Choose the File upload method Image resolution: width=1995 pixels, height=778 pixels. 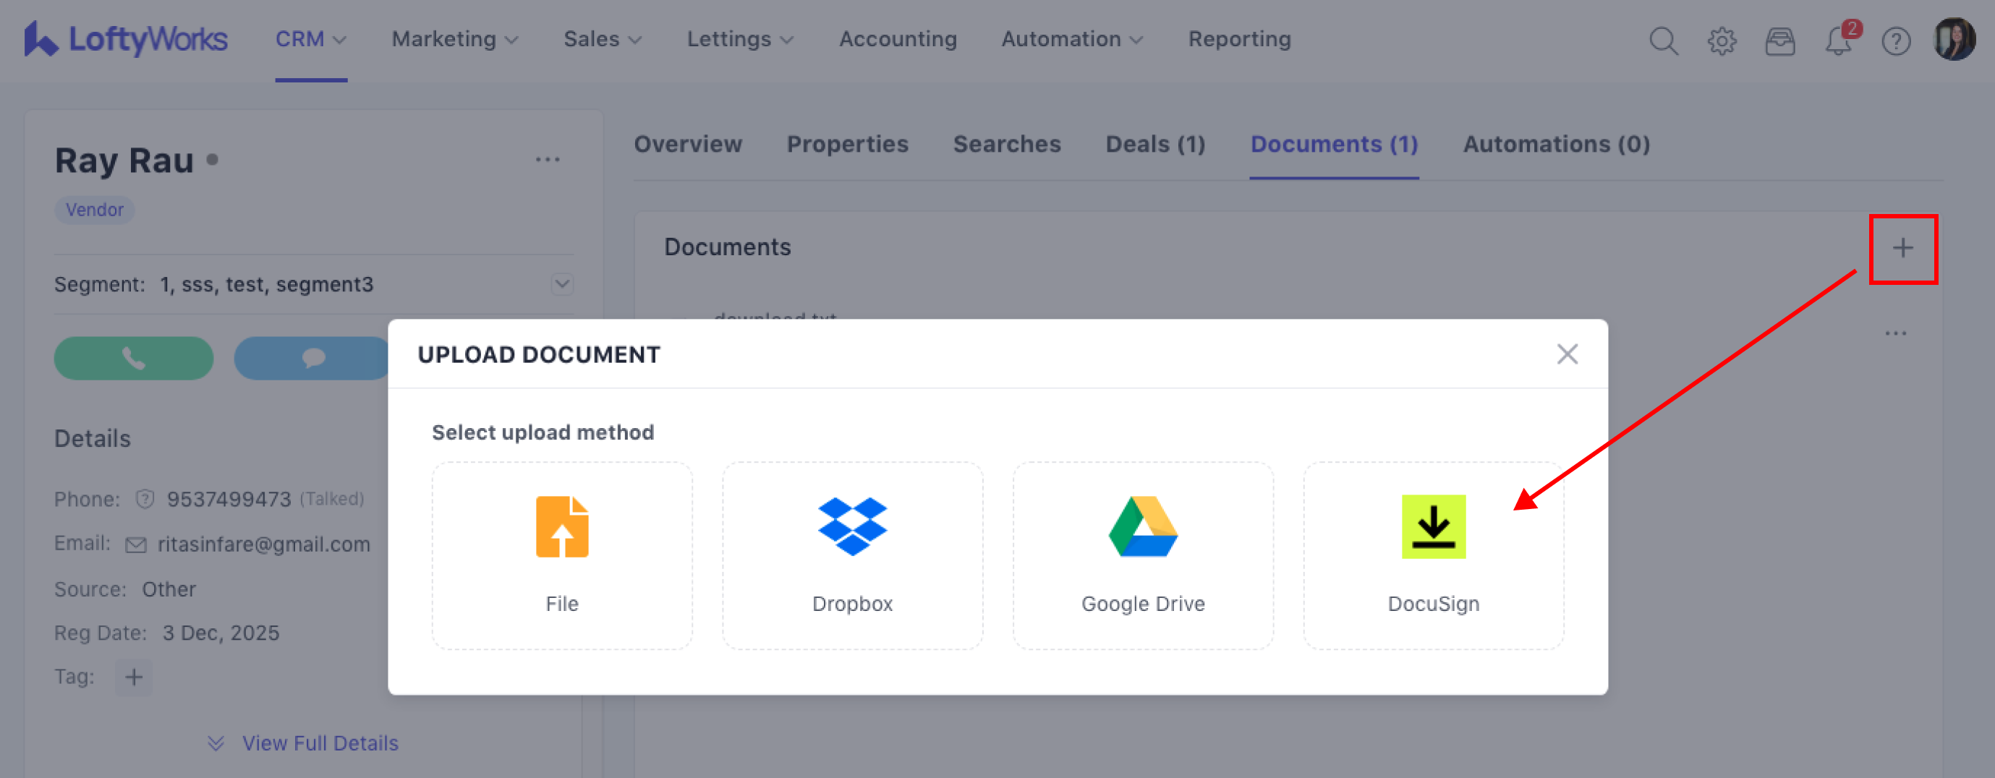[x=561, y=555]
